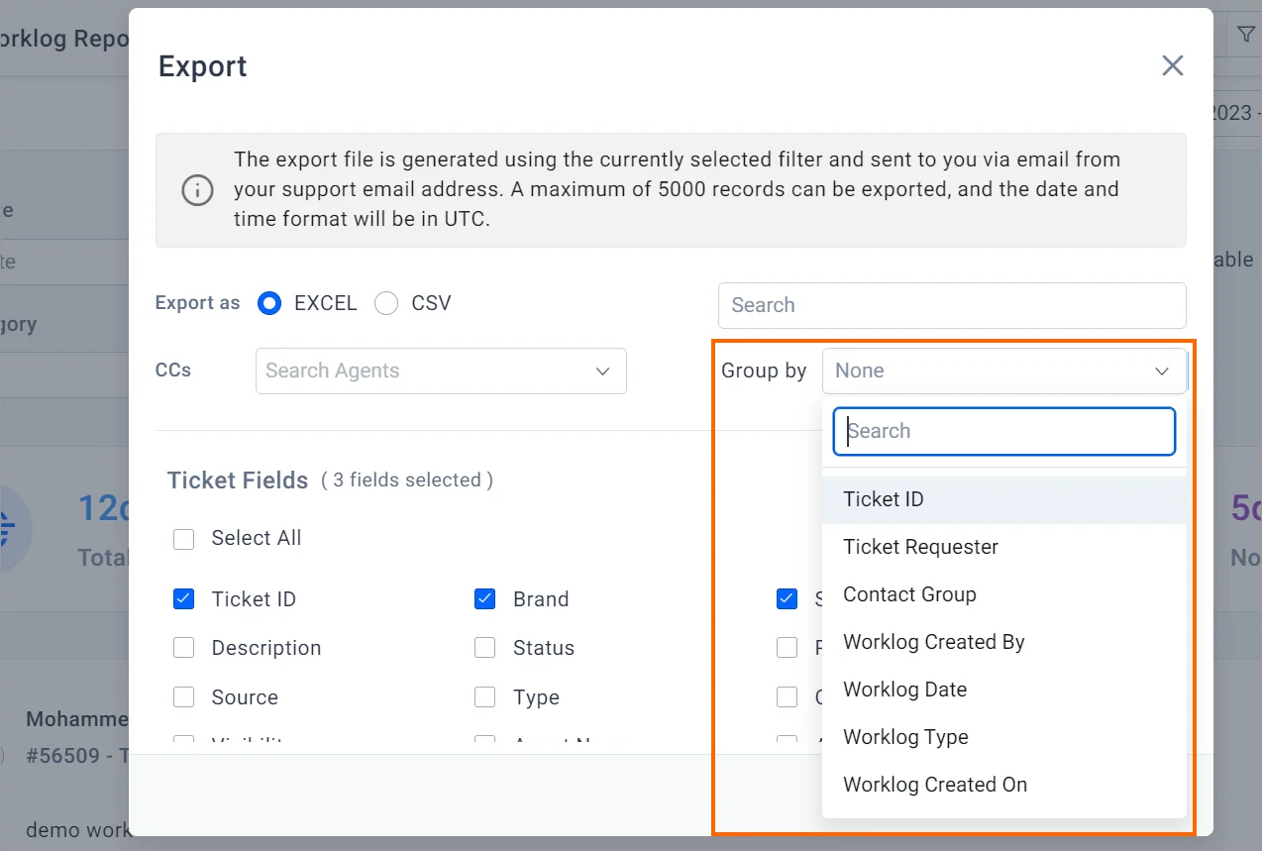This screenshot has height=851, width=1262.
Task: Close the Export dialog with X icon
Action: pyautogui.click(x=1173, y=66)
